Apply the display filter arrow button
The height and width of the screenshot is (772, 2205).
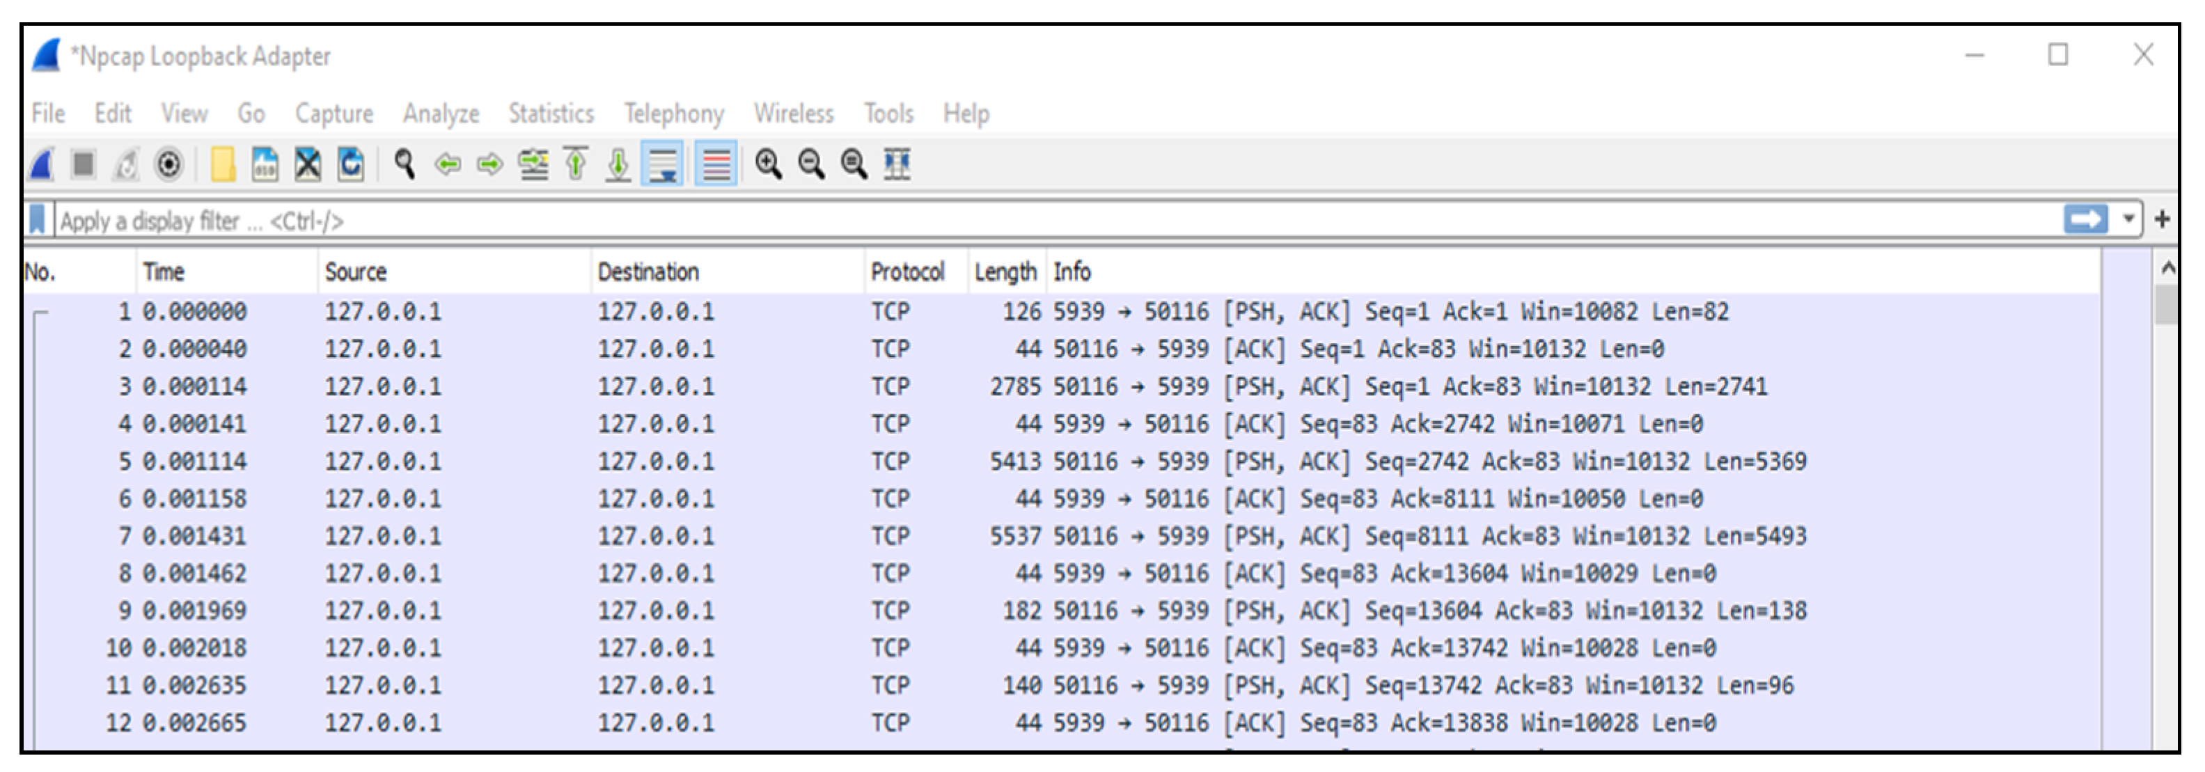coord(2085,220)
